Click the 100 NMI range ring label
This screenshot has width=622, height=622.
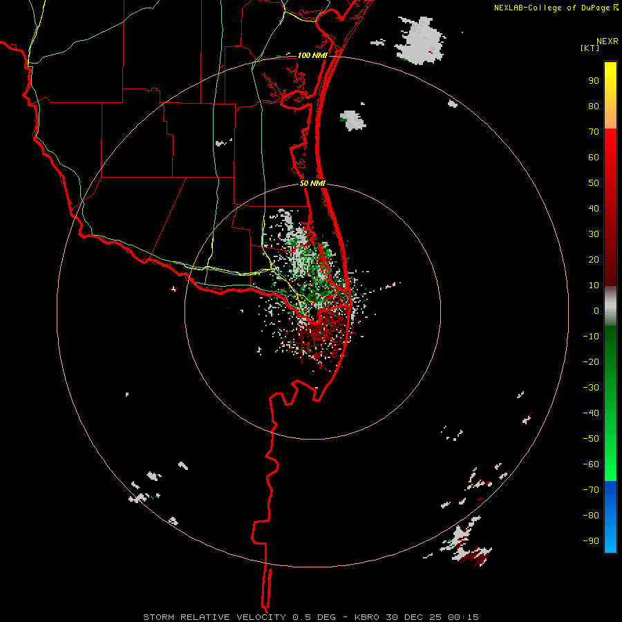coord(312,55)
